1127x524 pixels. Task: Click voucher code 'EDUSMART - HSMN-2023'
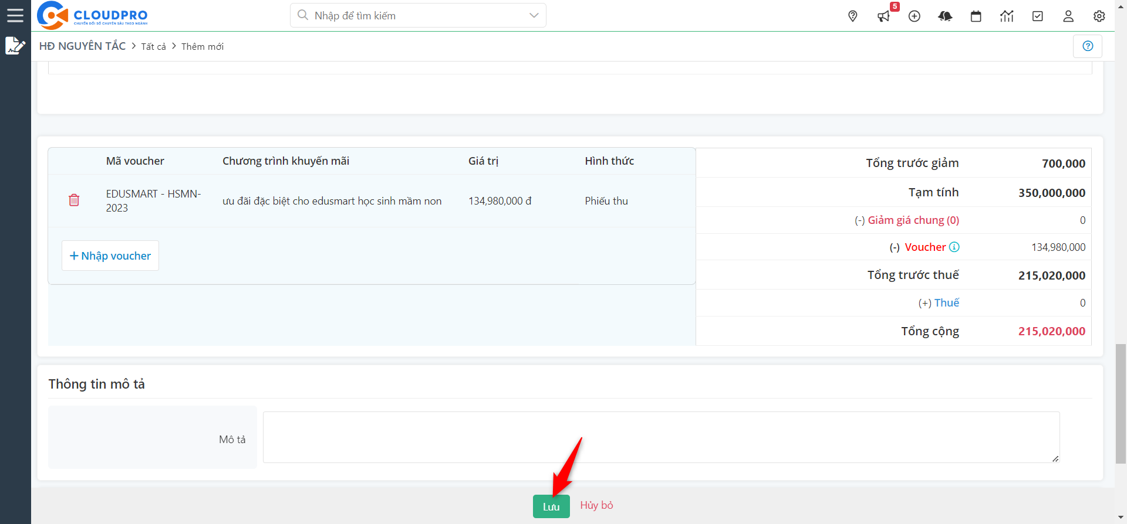(x=154, y=200)
